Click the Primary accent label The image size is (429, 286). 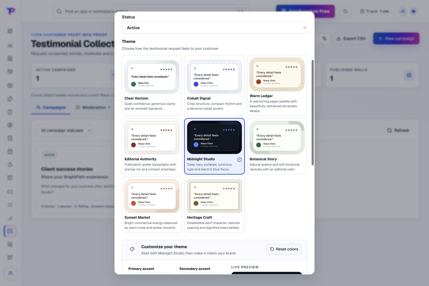pos(141,269)
